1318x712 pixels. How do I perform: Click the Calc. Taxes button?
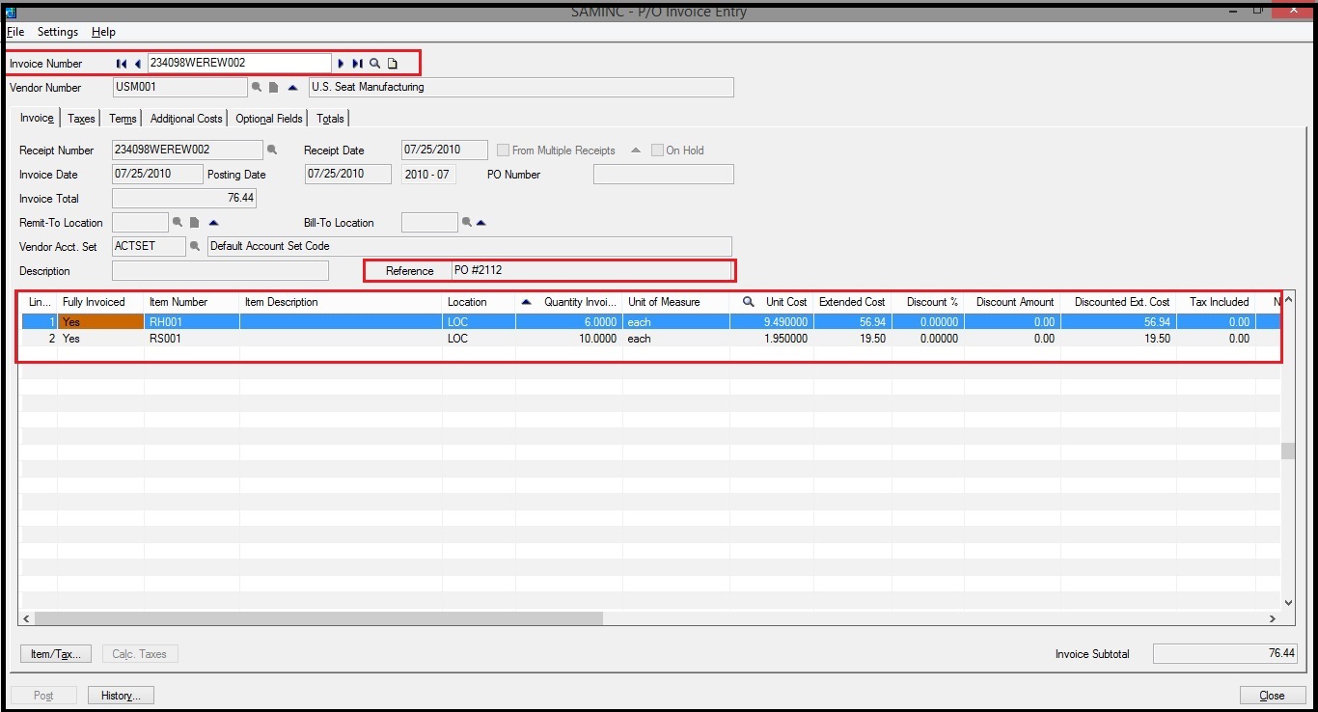click(x=140, y=654)
